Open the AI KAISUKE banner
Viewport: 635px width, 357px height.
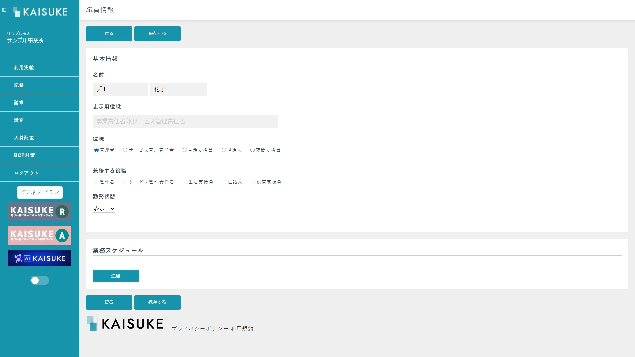tap(40, 258)
